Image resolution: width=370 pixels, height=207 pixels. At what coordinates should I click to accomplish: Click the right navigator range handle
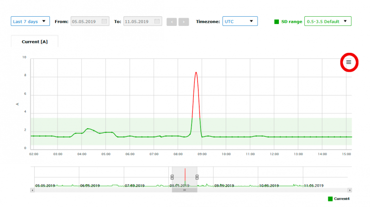[x=197, y=176]
